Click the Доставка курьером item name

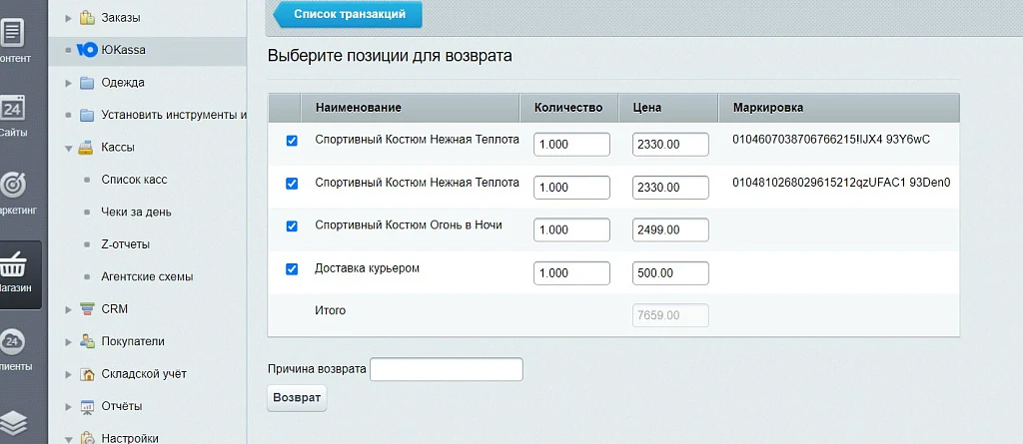click(x=367, y=268)
